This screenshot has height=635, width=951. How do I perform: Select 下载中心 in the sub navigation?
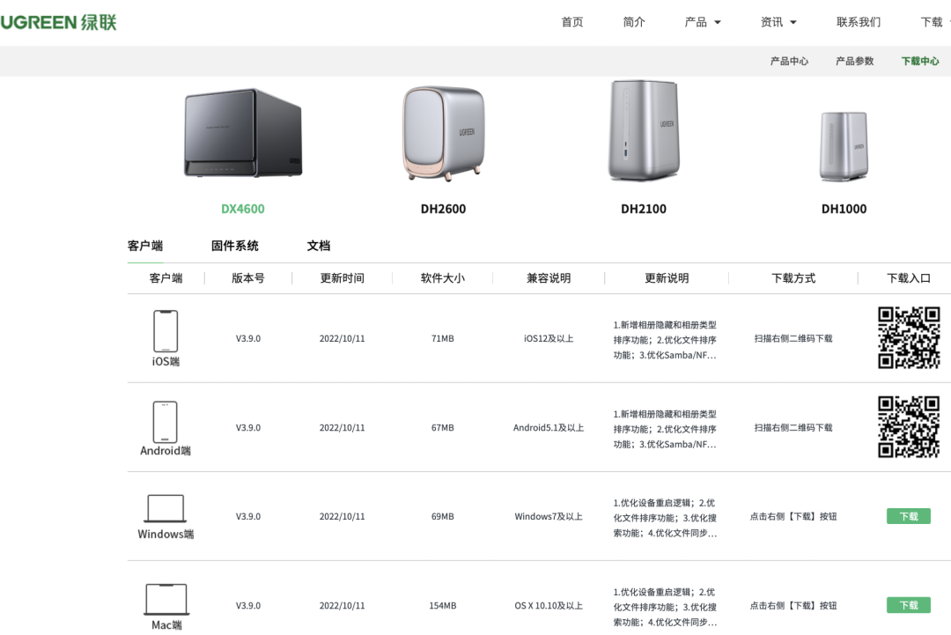[x=920, y=61]
